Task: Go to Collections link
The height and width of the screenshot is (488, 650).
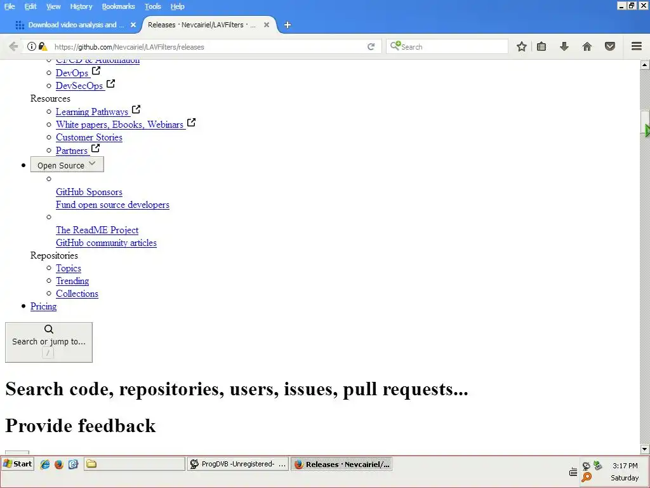Action: pyautogui.click(x=77, y=294)
